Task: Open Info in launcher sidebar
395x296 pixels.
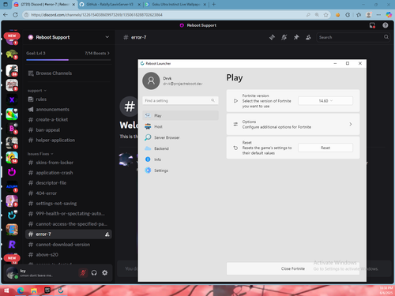Action: pyautogui.click(x=180, y=159)
